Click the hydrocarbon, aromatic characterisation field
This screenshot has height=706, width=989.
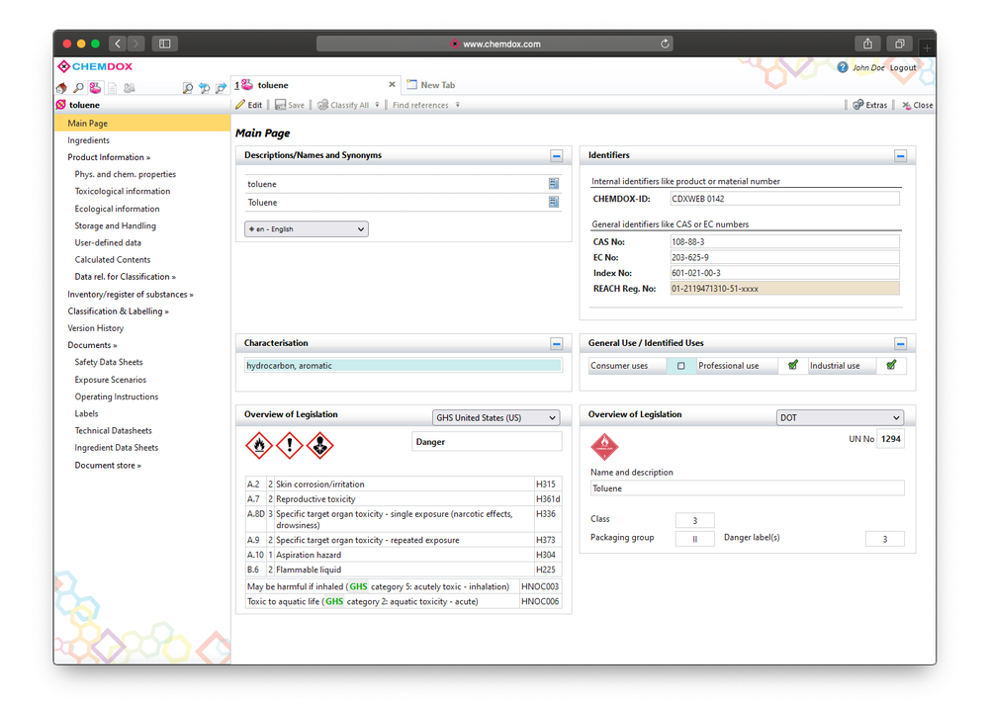click(404, 366)
